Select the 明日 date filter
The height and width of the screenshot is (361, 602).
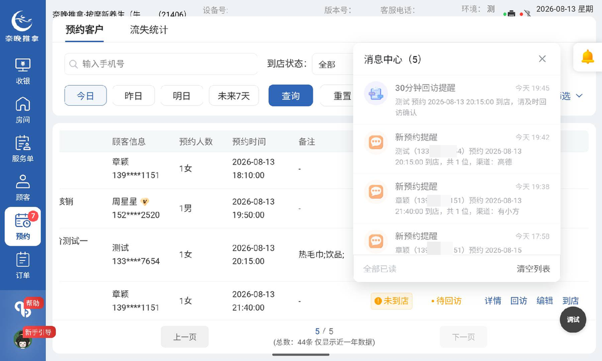coord(182,96)
